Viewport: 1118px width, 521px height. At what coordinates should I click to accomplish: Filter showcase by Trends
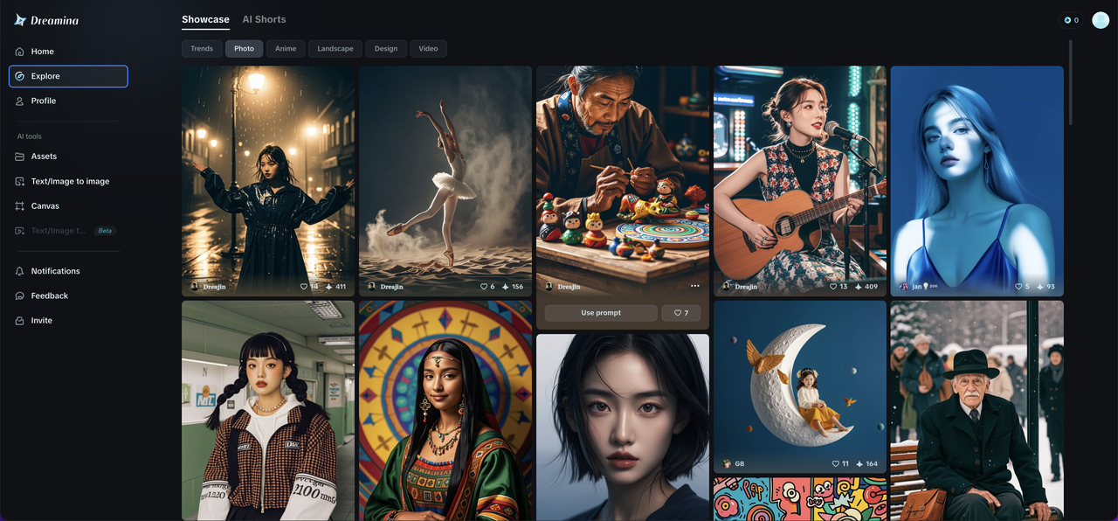click(202, 49)
